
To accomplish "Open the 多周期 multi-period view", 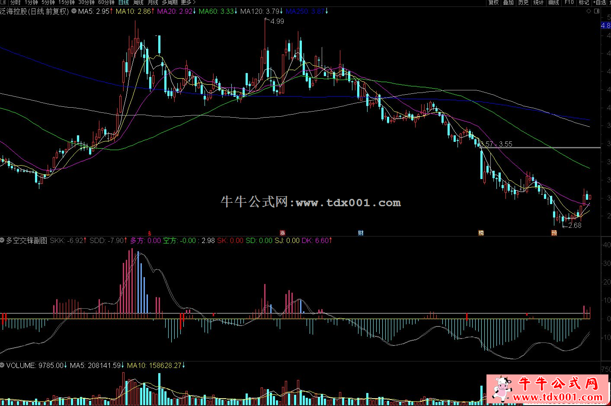I will [170, 3].
